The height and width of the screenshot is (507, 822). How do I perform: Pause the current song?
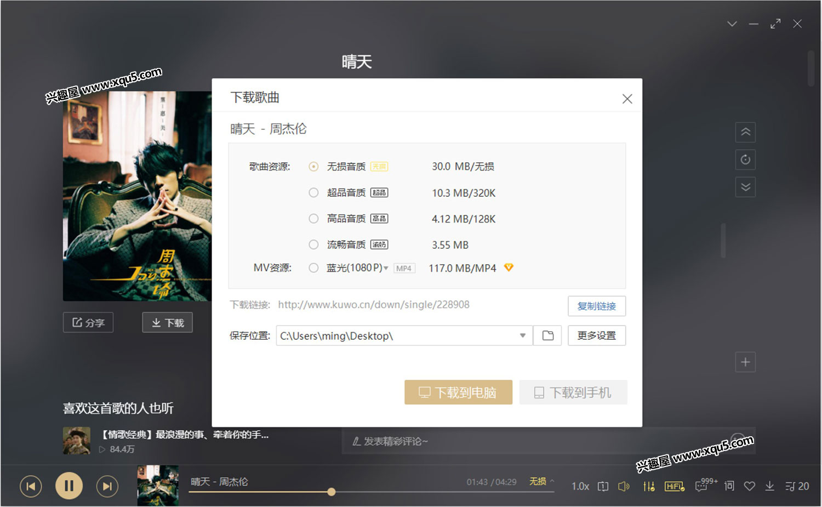[x=69, y=486]
